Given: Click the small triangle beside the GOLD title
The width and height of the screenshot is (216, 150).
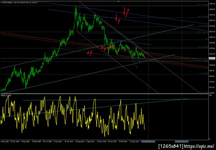Looking at the screenshot, I should [1, 3].
